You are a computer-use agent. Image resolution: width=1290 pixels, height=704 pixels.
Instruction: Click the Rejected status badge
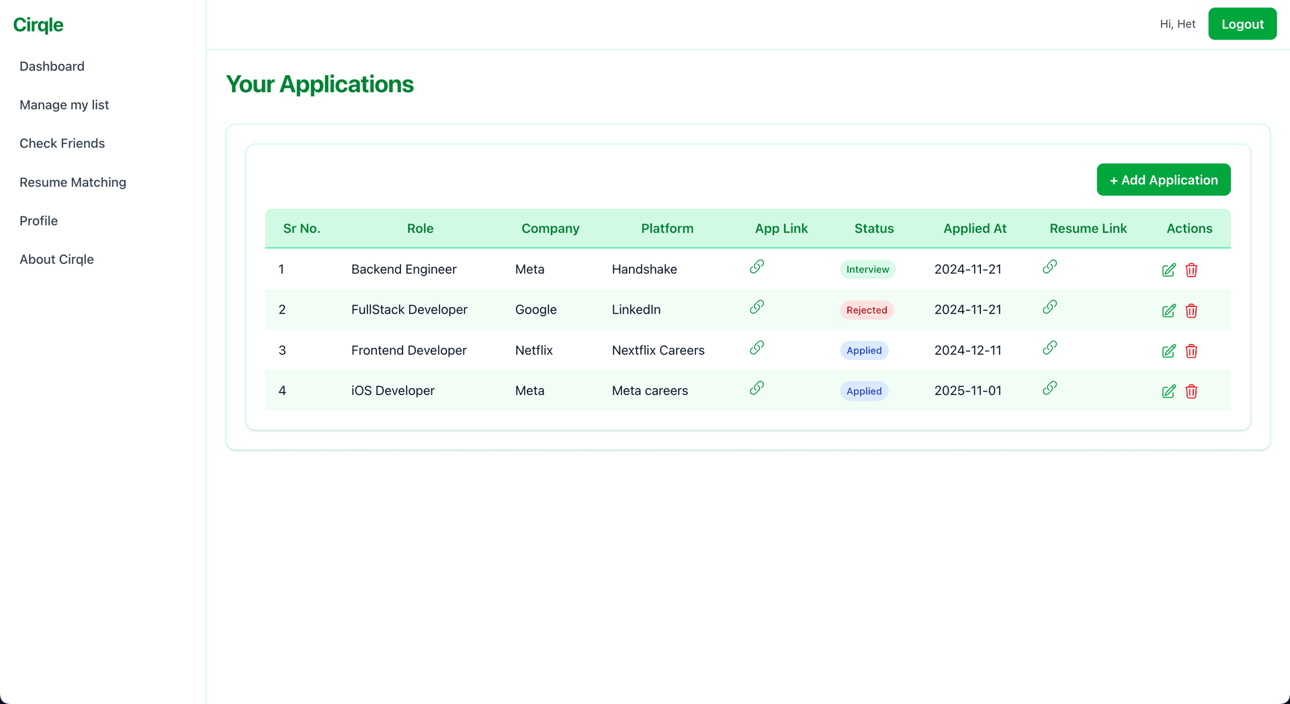pos(866,310)
